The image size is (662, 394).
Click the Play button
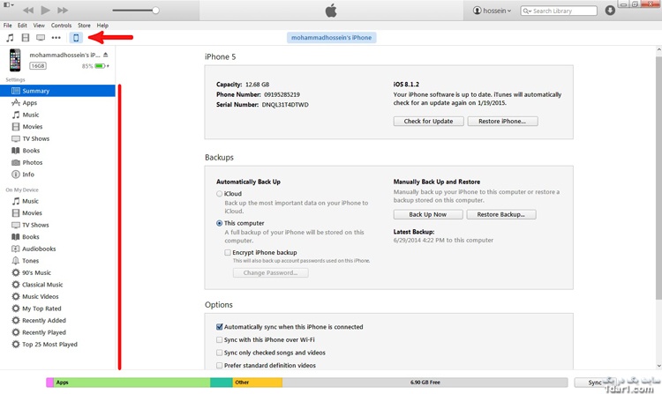coord(46,10)
